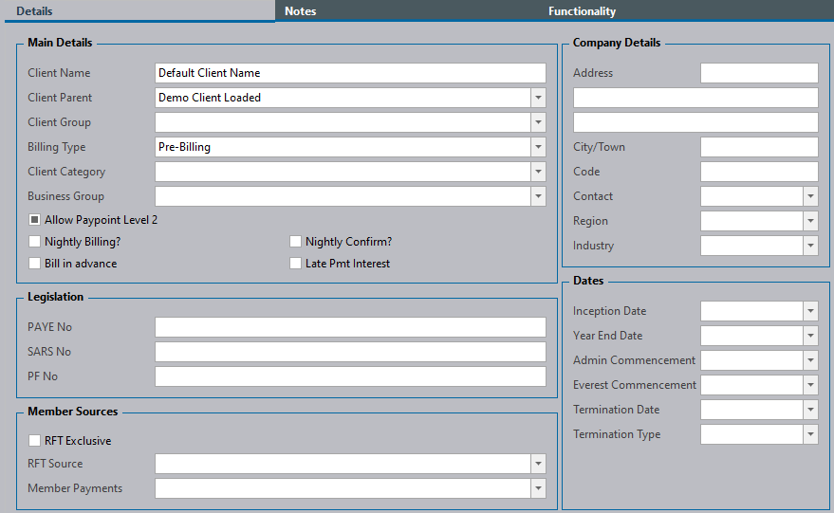Open the Everest Commencement date dropdown
Viewport: 834px width, 513px height.
coord(810,385)
